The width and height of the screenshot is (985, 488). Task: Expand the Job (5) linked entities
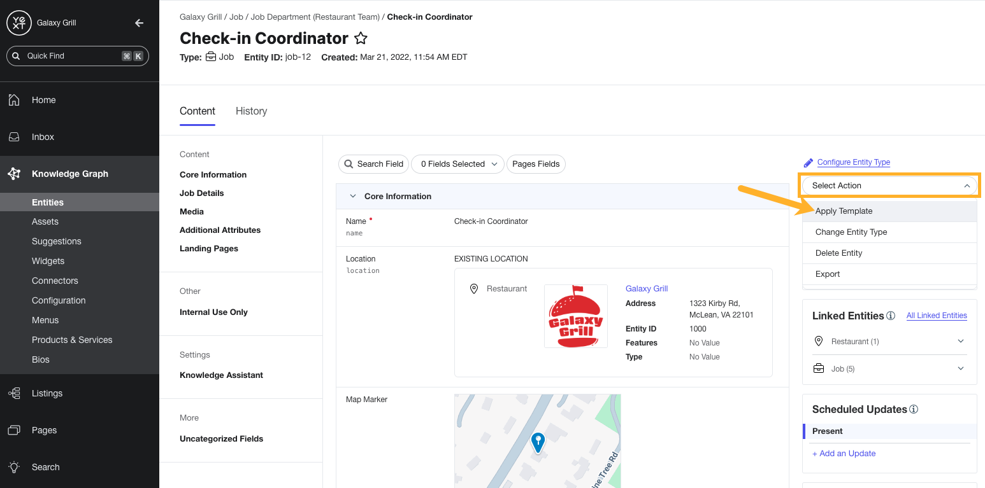[x=961, y=369]
